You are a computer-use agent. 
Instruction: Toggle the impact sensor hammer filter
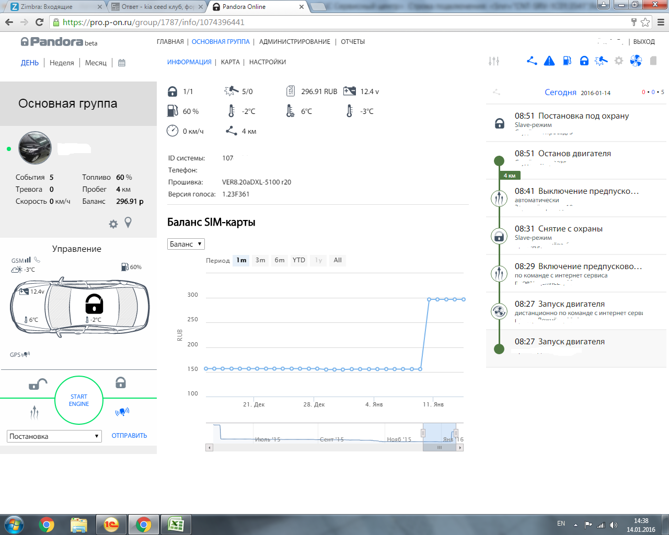(x=601, y=61)
